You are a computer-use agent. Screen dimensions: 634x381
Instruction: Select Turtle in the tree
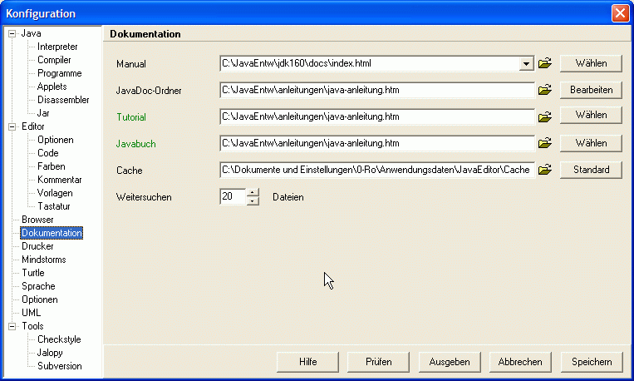coord(32,273)
